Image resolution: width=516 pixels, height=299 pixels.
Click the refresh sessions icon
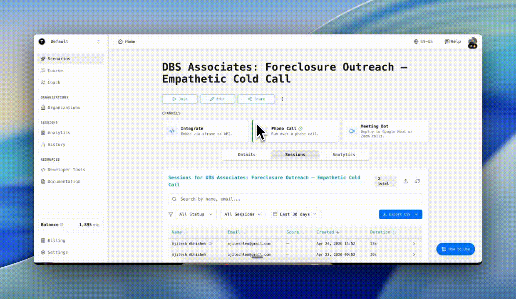[417, 181]
